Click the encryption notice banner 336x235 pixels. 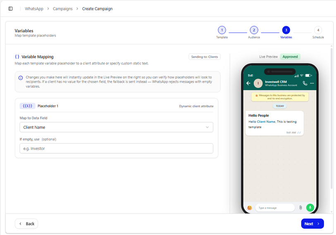point(280,97)
